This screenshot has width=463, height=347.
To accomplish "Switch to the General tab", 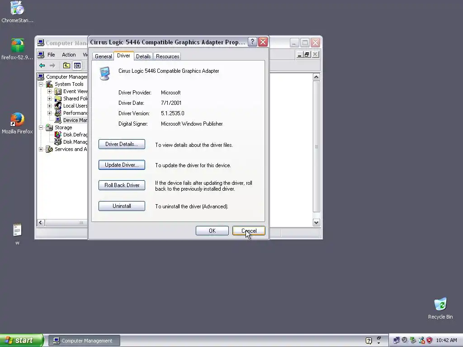I will tap(104, 56).
